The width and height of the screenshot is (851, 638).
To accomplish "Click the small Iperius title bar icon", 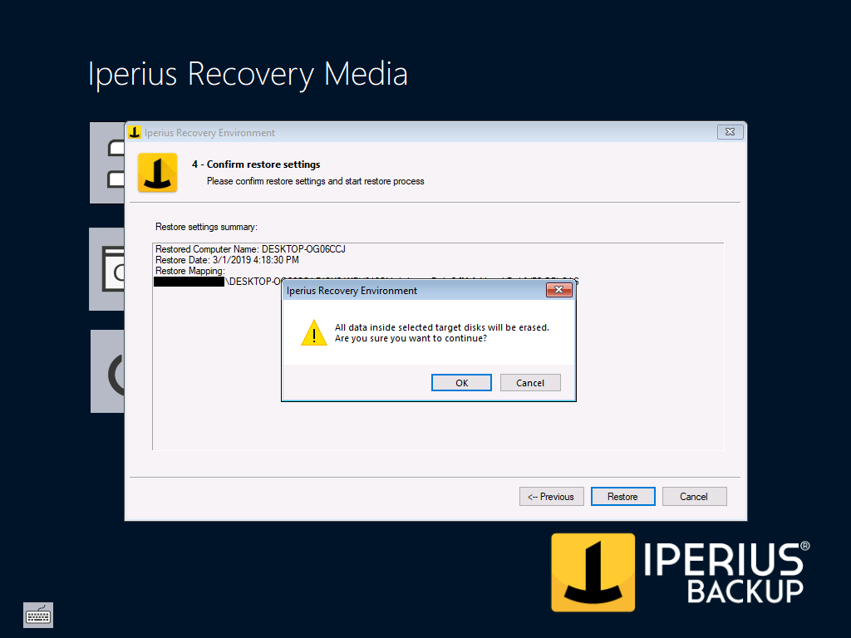I will point(135,132).
